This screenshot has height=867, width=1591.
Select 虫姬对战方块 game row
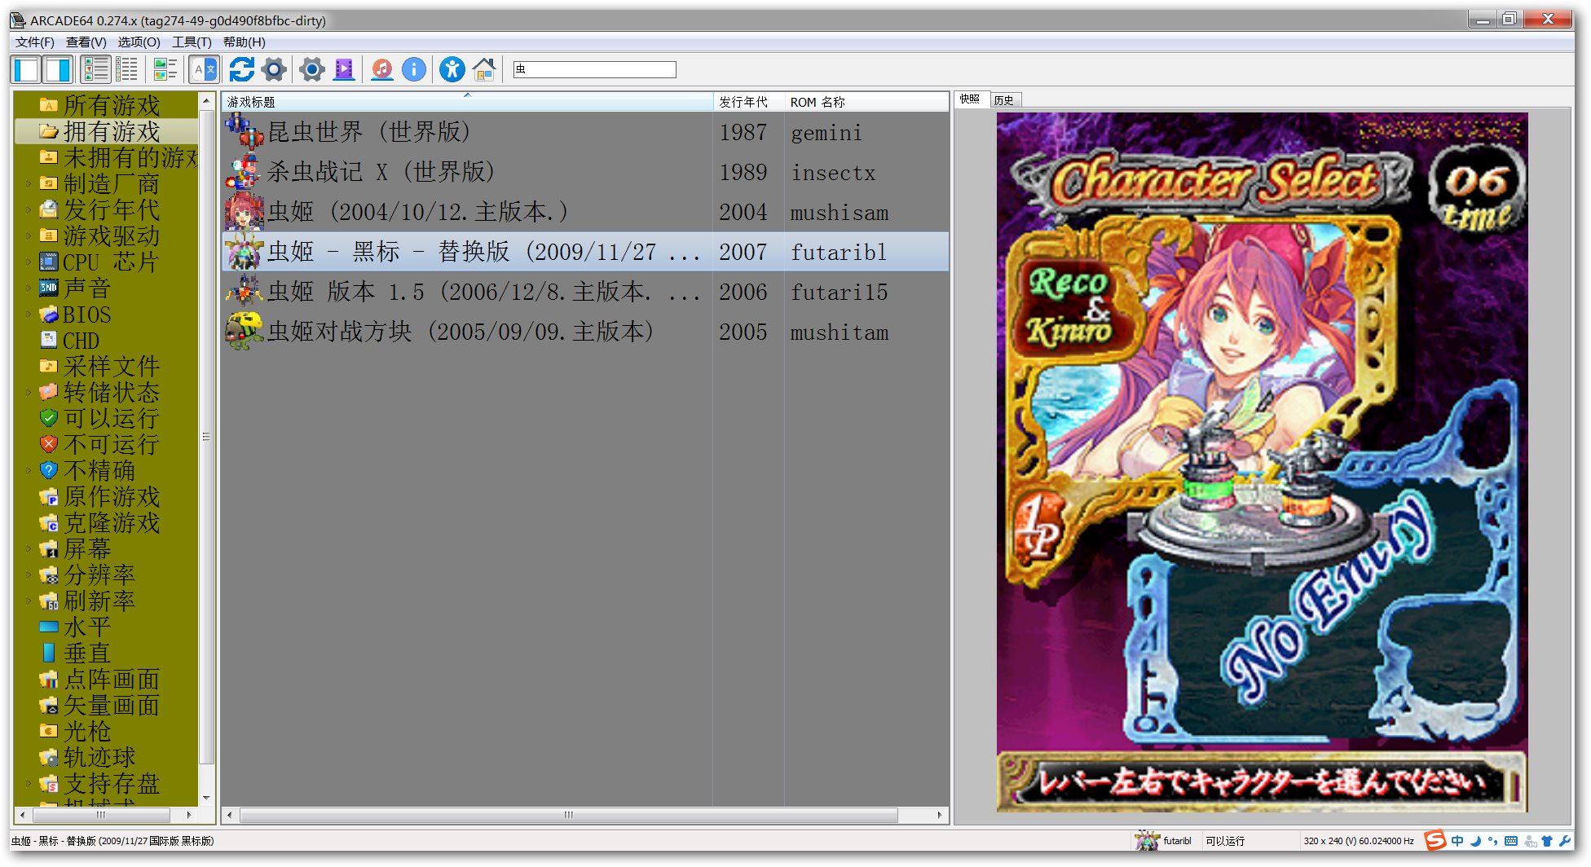pos(585,332)
